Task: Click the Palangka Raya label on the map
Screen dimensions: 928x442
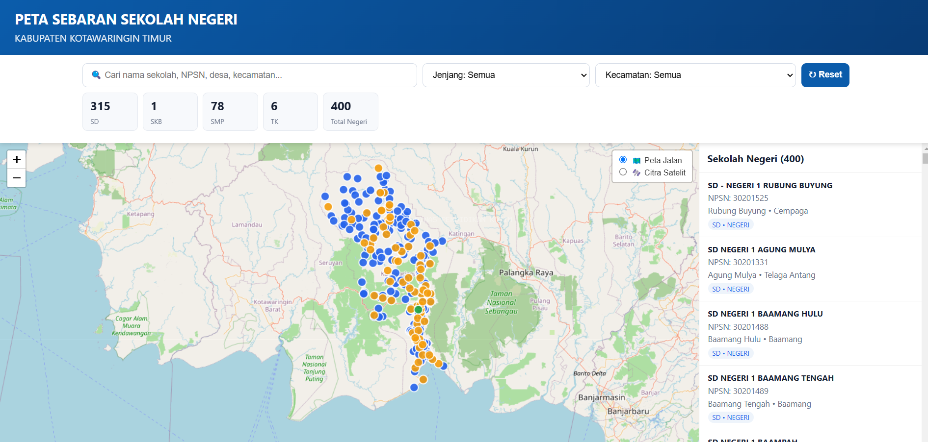Action: (526, 272)
